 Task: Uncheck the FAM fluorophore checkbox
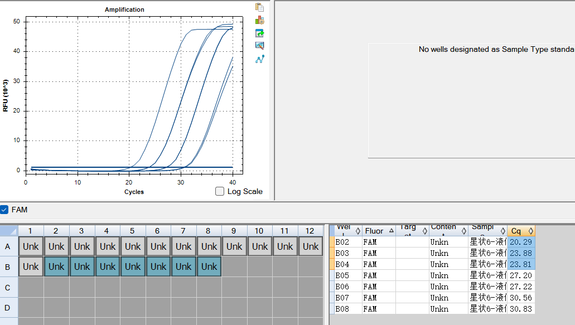coord(4,210)
